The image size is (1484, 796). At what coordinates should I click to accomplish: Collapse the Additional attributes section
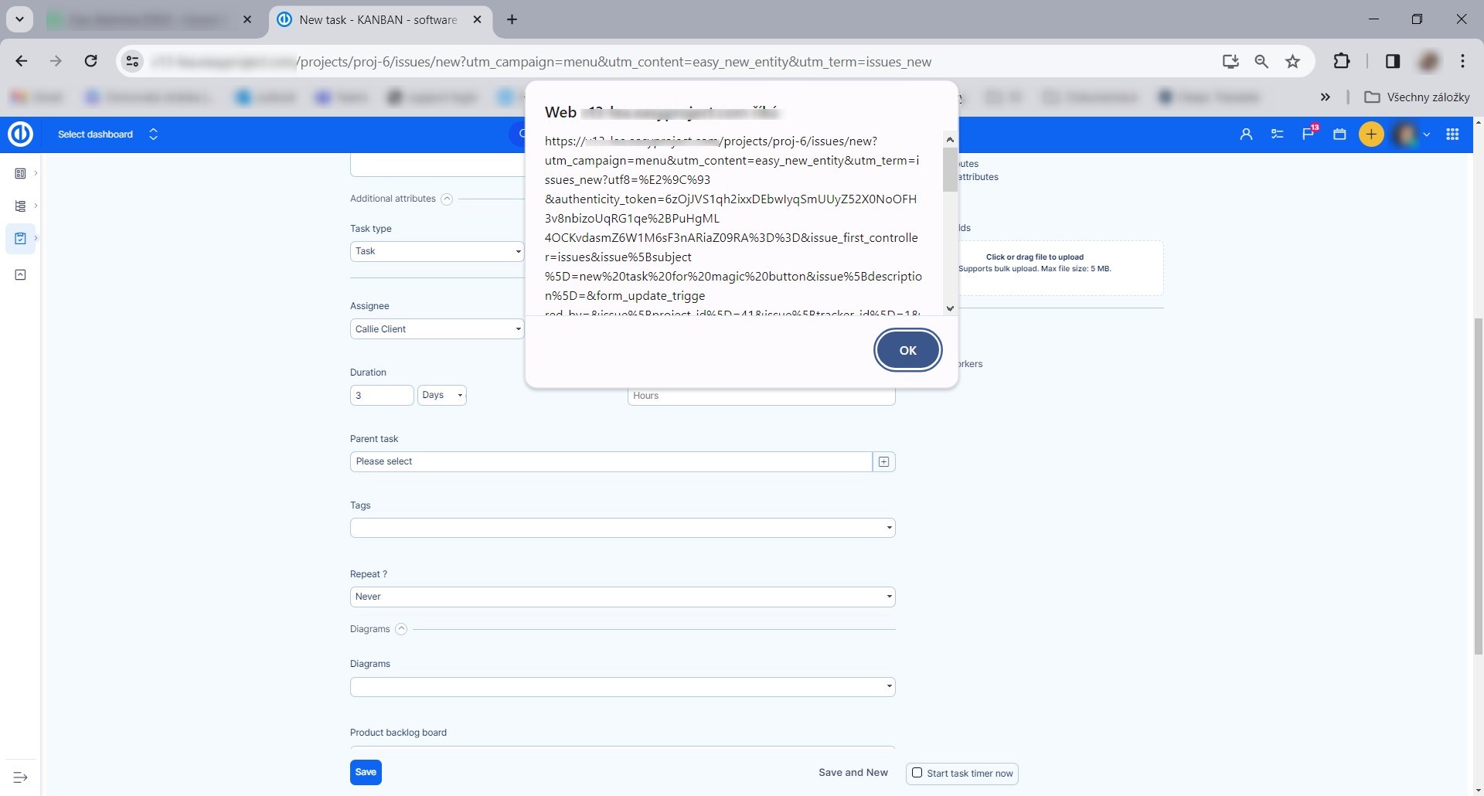[447, 199]
